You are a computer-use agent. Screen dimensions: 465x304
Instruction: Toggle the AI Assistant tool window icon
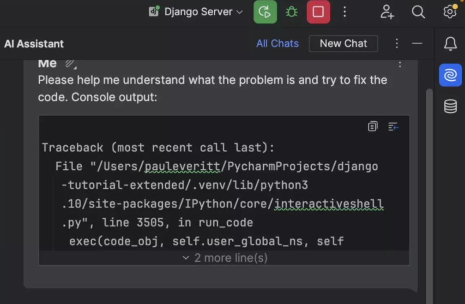(x=450, y=75)
